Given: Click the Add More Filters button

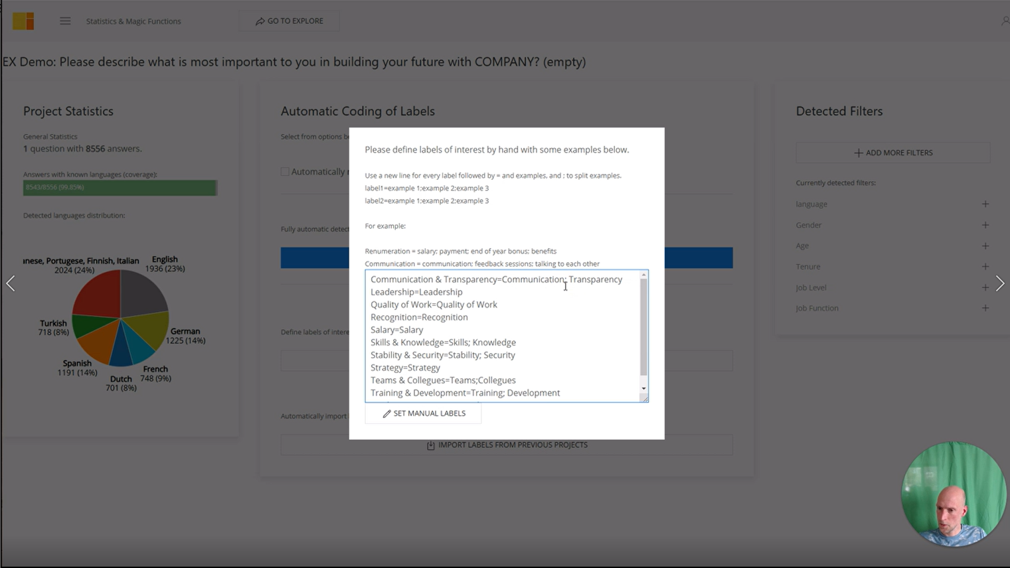Looking at the screenshot, I should pos(892,153).
